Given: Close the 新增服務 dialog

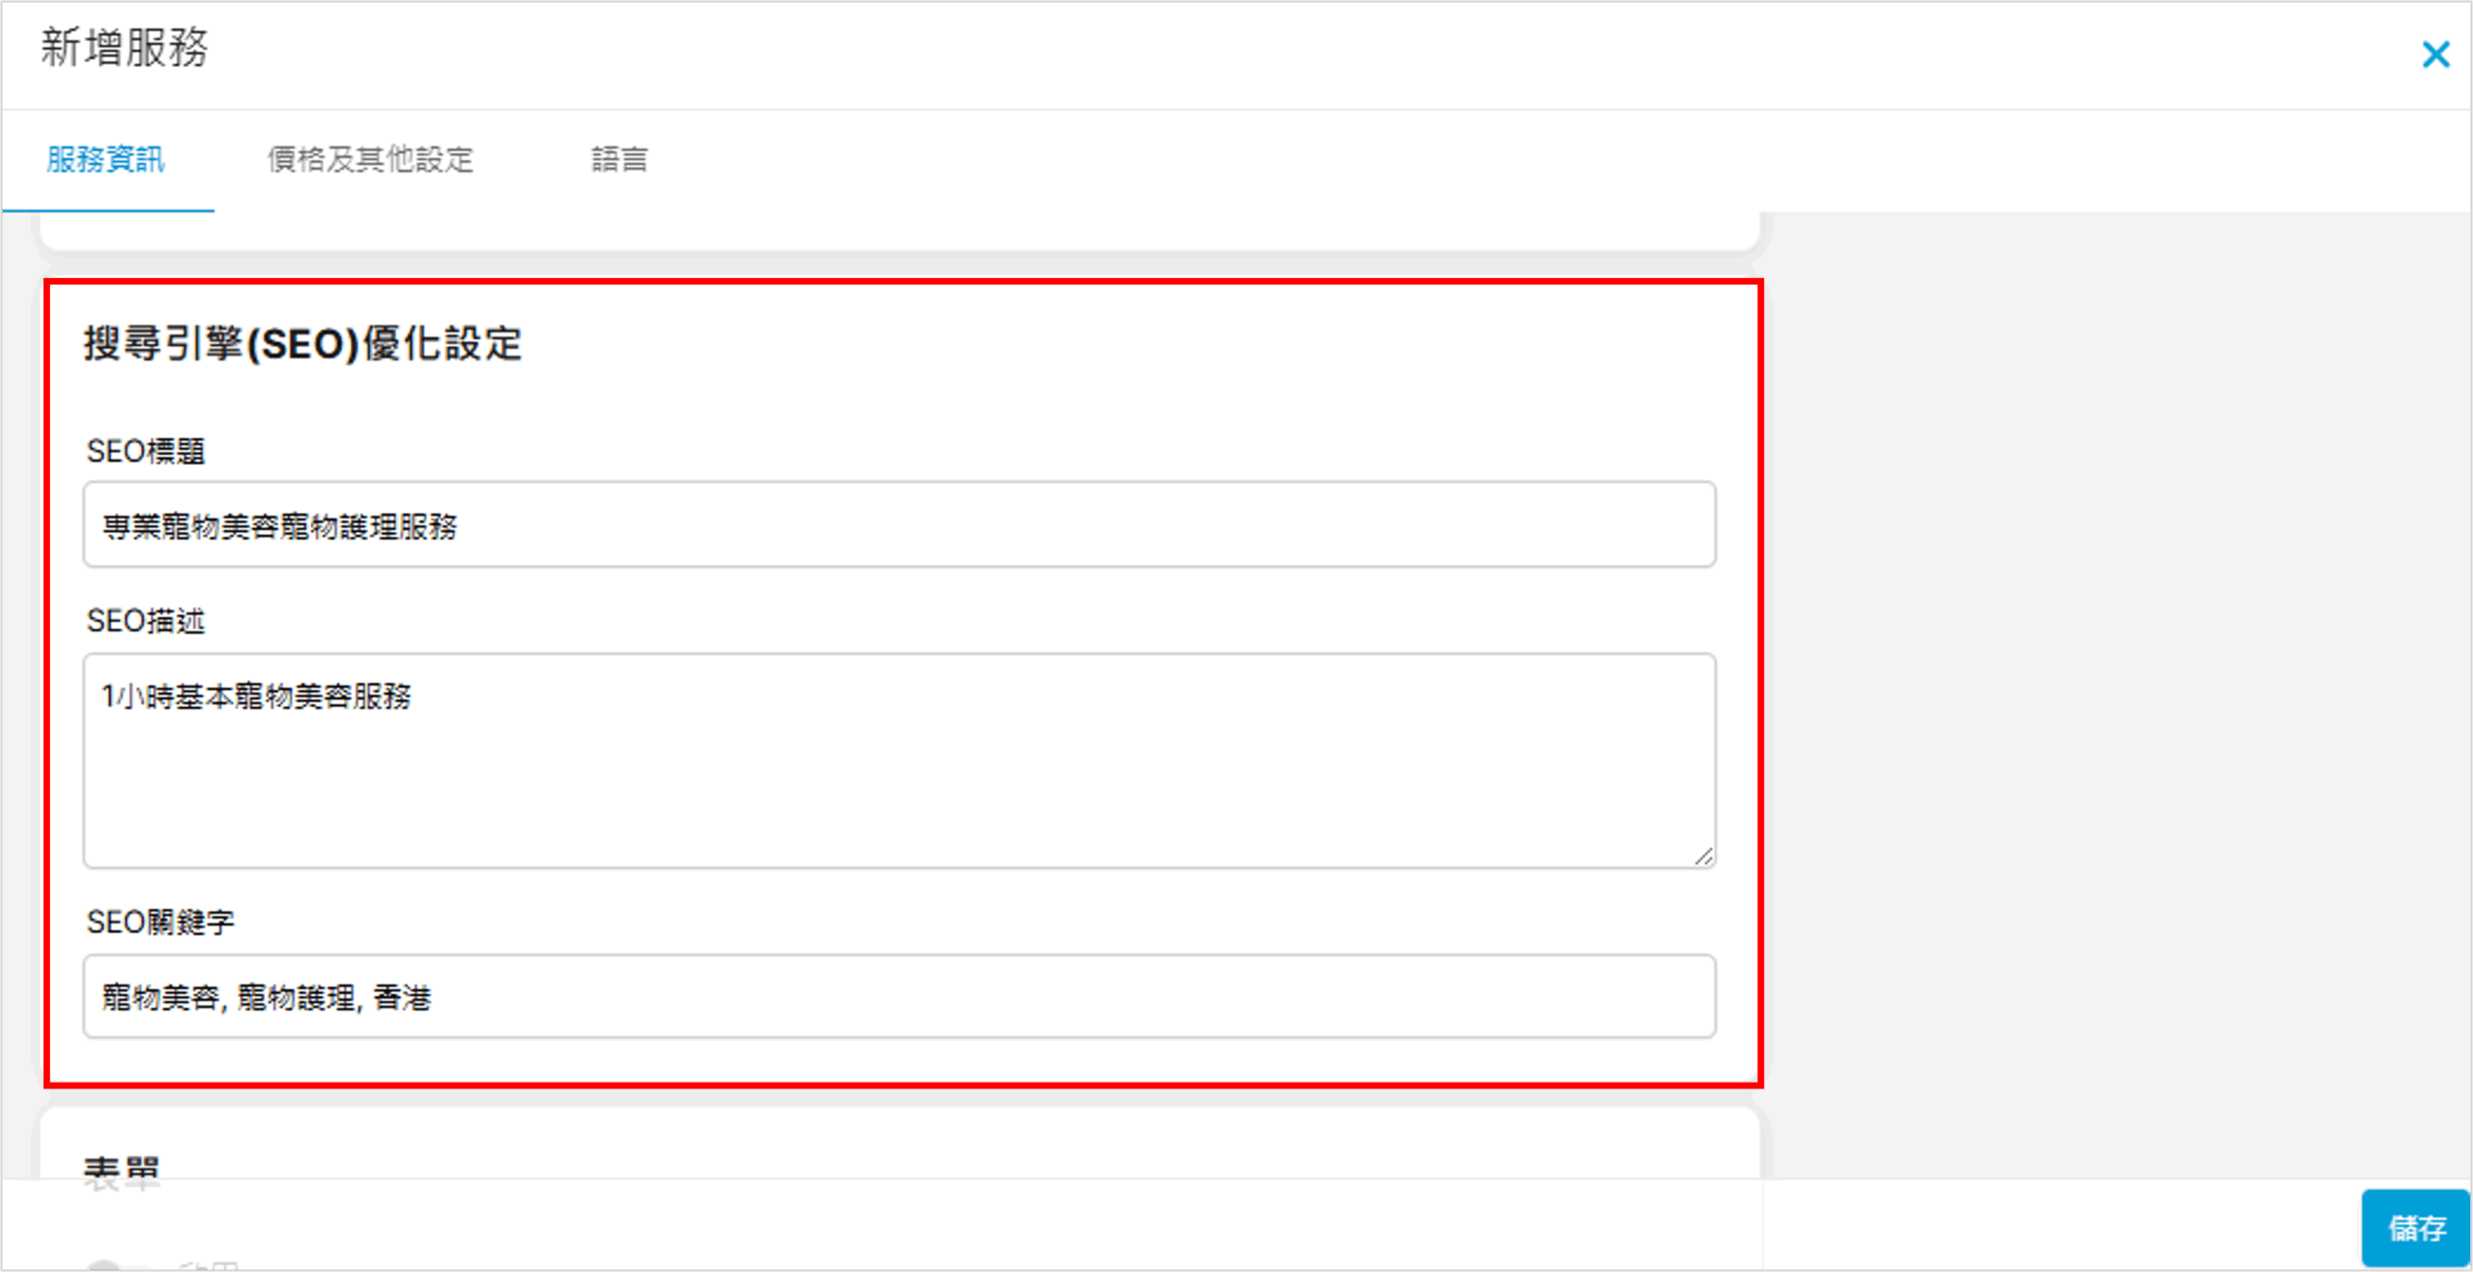Looking at the screenshot, I should (2434, 55).
